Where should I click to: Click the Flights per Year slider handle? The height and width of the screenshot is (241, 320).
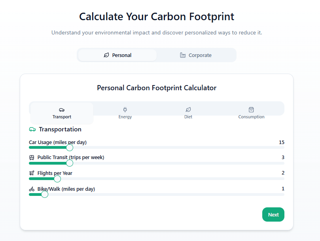coord(57,179)
